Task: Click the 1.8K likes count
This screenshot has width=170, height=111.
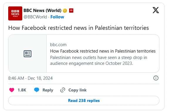Action: (x=22, y=90)
